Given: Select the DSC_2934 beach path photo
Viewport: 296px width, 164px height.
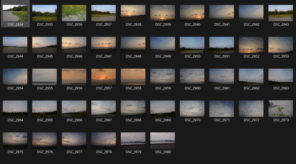Looking at the screenshot, I should 15,13.
